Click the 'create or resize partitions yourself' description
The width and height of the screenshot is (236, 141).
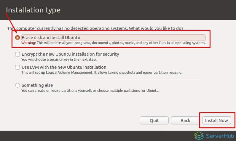tap(90, 91)
